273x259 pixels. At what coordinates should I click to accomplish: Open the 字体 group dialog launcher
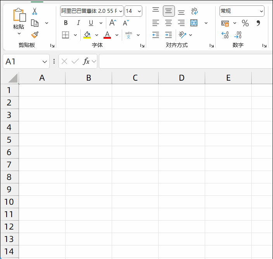coord(142,46)
